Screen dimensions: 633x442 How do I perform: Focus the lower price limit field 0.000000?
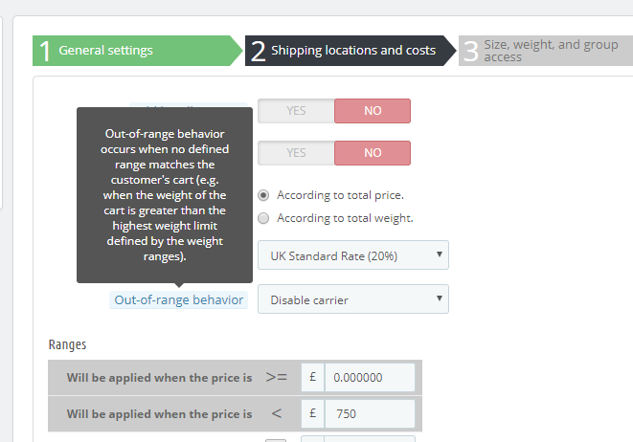[x=370, y=377]
